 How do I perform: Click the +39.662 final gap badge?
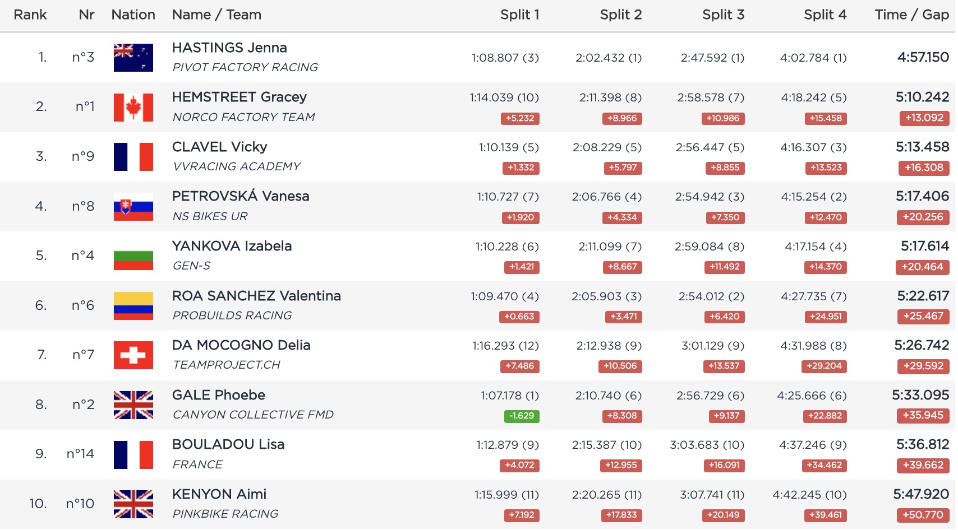click(x=923, y=465)
